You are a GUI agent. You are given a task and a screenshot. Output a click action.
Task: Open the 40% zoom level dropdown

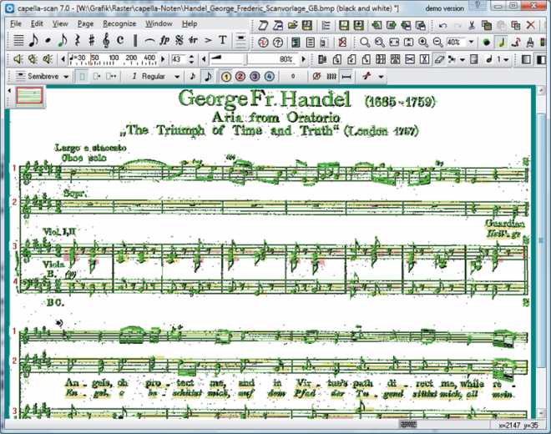pos(471,43)
